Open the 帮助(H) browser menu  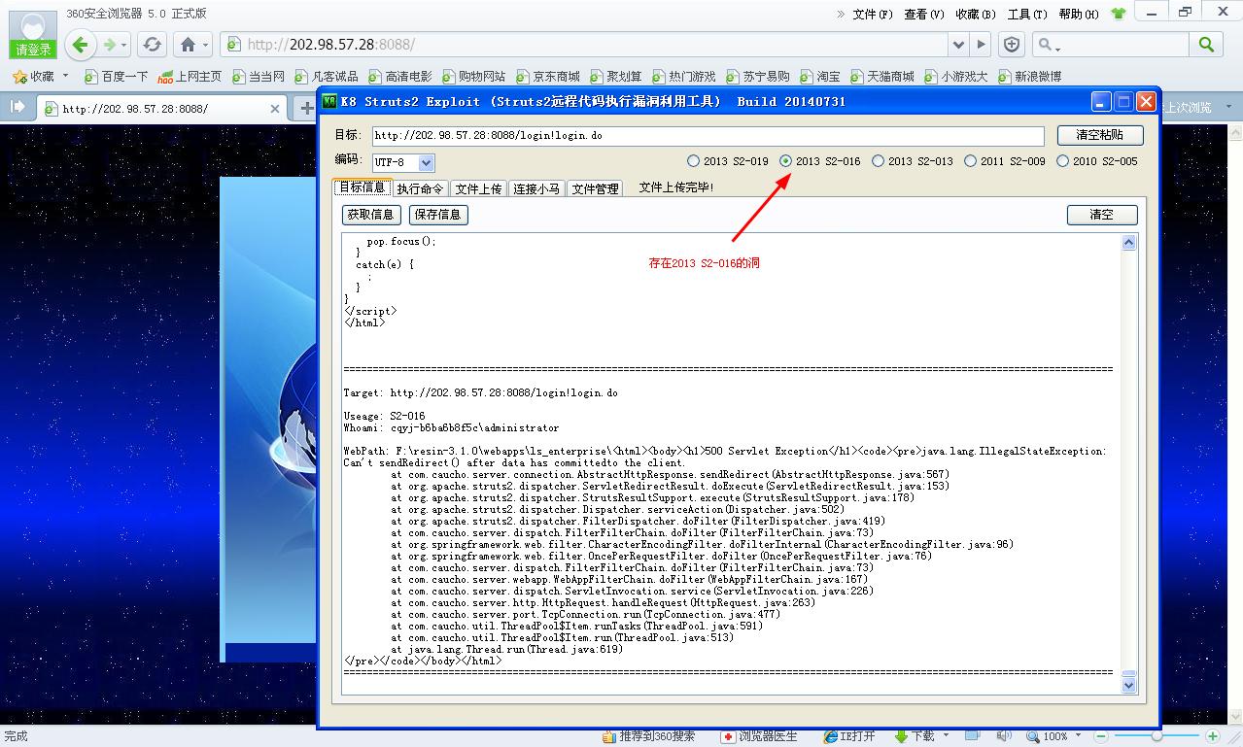(x=1079, y=14)
